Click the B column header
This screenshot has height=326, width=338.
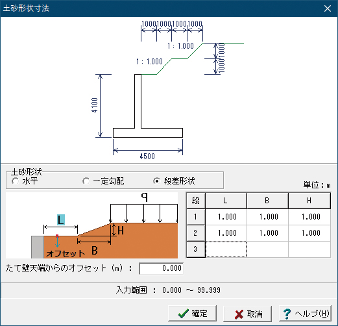[x=267, y=201]
